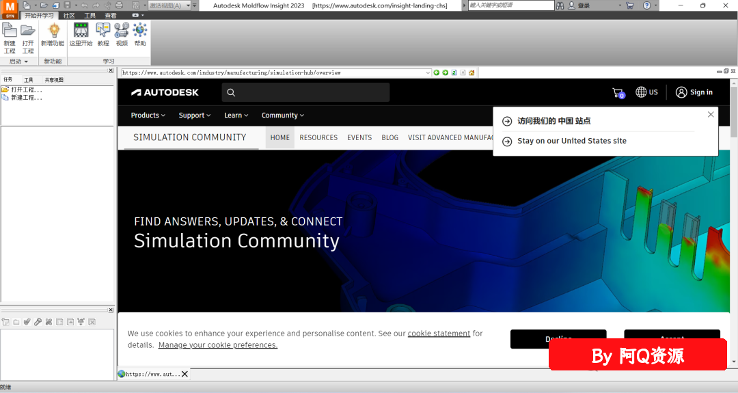
Task: Click the quick access open folder icon
Action: pyautogui.click(x=44, y=5)
